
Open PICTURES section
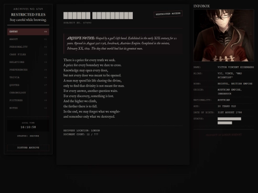pos(28,100)
